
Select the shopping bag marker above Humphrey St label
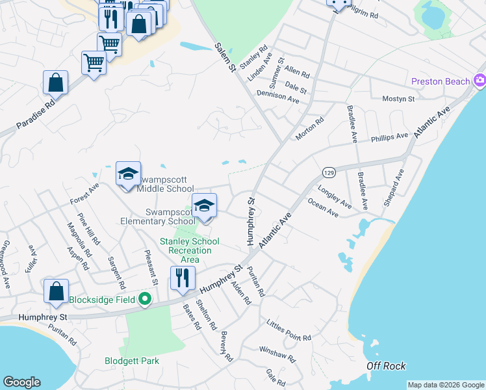pos(56,293)
